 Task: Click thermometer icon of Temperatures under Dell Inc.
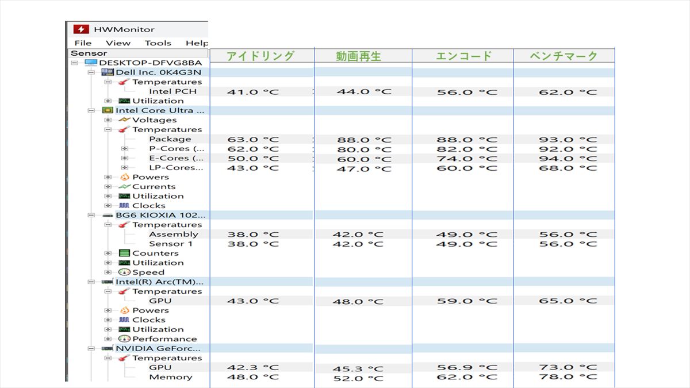[124, 82]
